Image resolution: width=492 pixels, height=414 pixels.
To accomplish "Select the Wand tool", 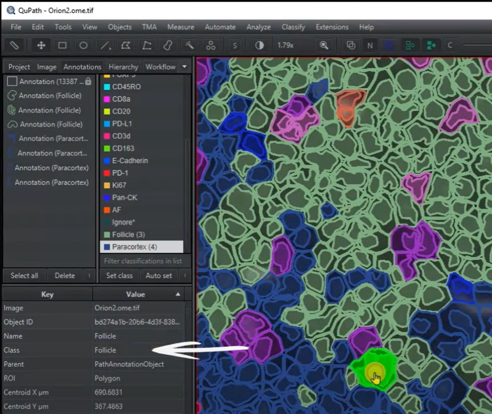I will click(x=189, y=45).
